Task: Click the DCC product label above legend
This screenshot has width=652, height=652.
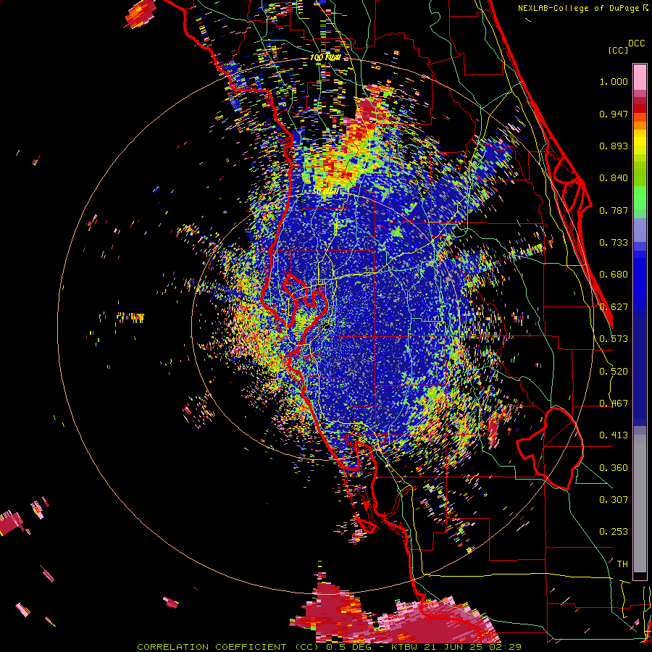Action: click(636, 43)
